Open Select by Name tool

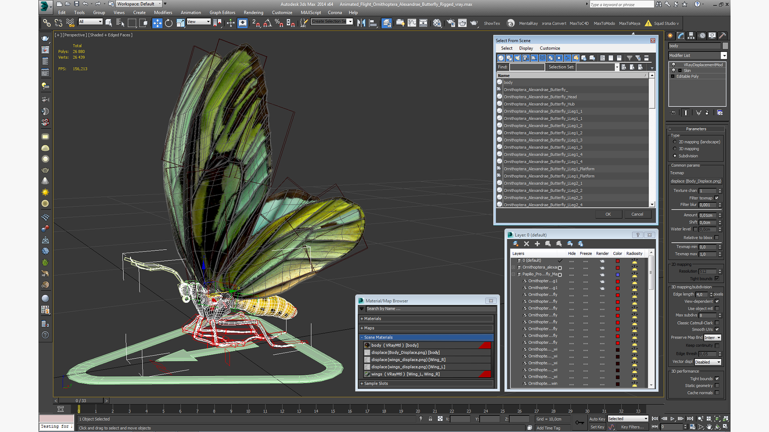click(120, 23)
